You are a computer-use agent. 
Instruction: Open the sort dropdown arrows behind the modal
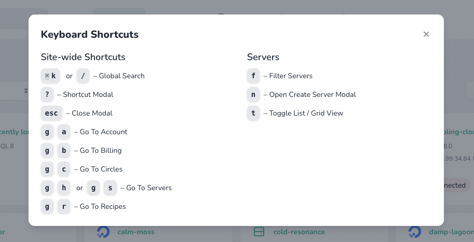[26, 91]
